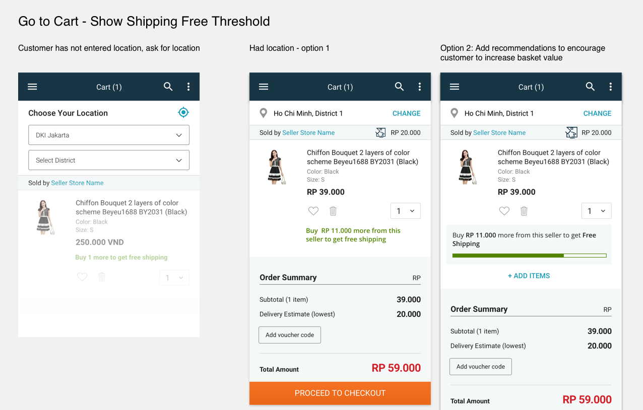Screen dimensions: 643x410
Task: Open the DKI Jakarta province dropdown
Action: (109, 135)
